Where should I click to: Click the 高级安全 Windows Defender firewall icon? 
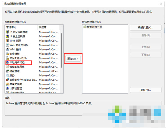coord(7,80)
